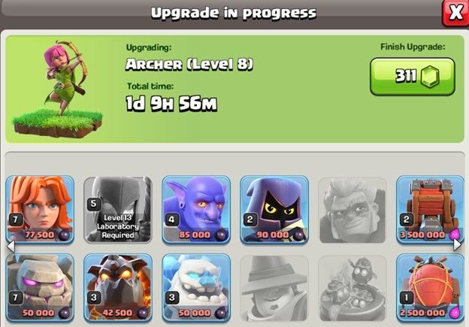The image size is (469, 327).
Task: Click the green gem icon on finish button
Action: tap(430, 76)
